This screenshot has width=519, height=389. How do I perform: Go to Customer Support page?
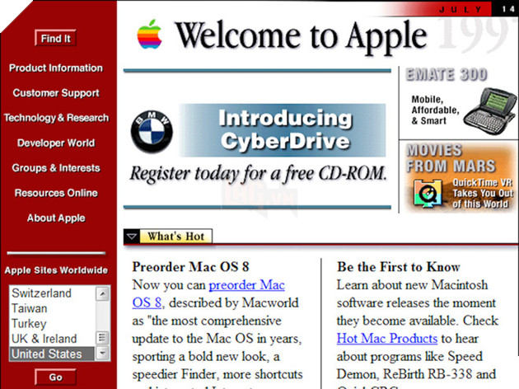56,93
